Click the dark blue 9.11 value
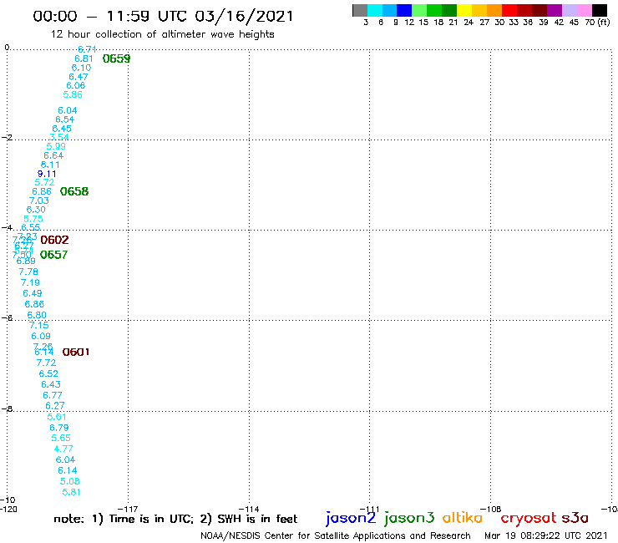The width and height of the screenshot is (618, 543). tap(47, 174)
